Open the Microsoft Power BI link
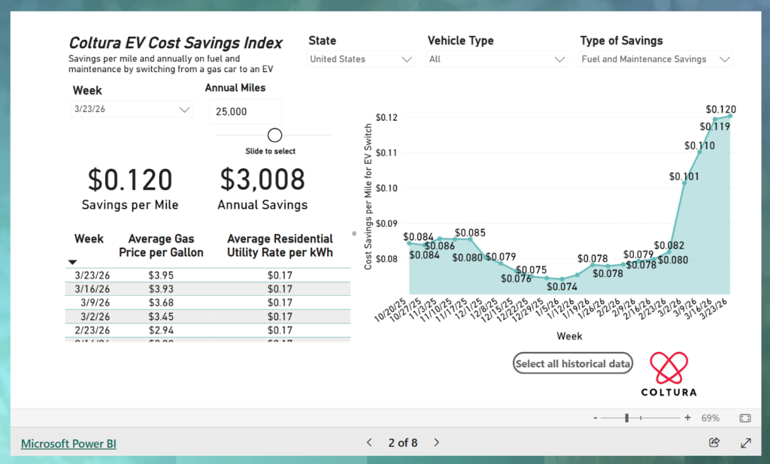 [x=68, y=444]
